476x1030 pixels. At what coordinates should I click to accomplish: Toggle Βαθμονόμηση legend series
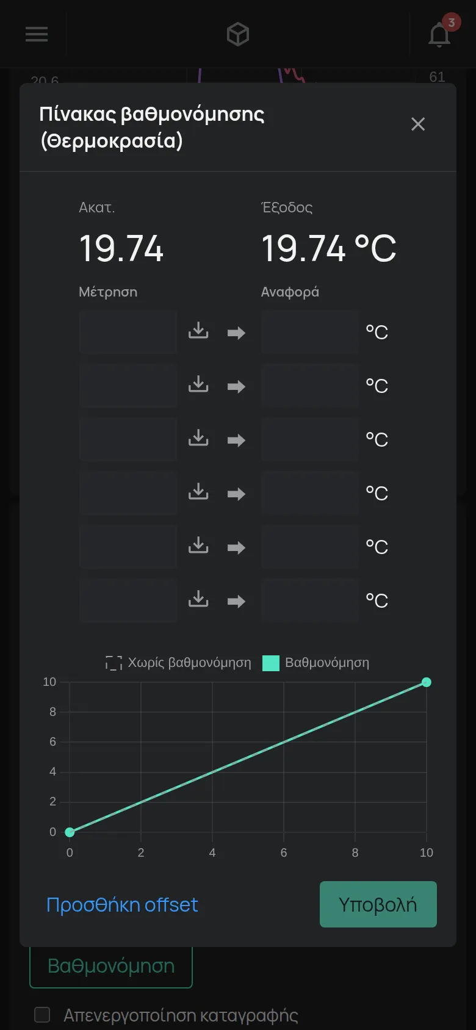click(x=316, y=663)
